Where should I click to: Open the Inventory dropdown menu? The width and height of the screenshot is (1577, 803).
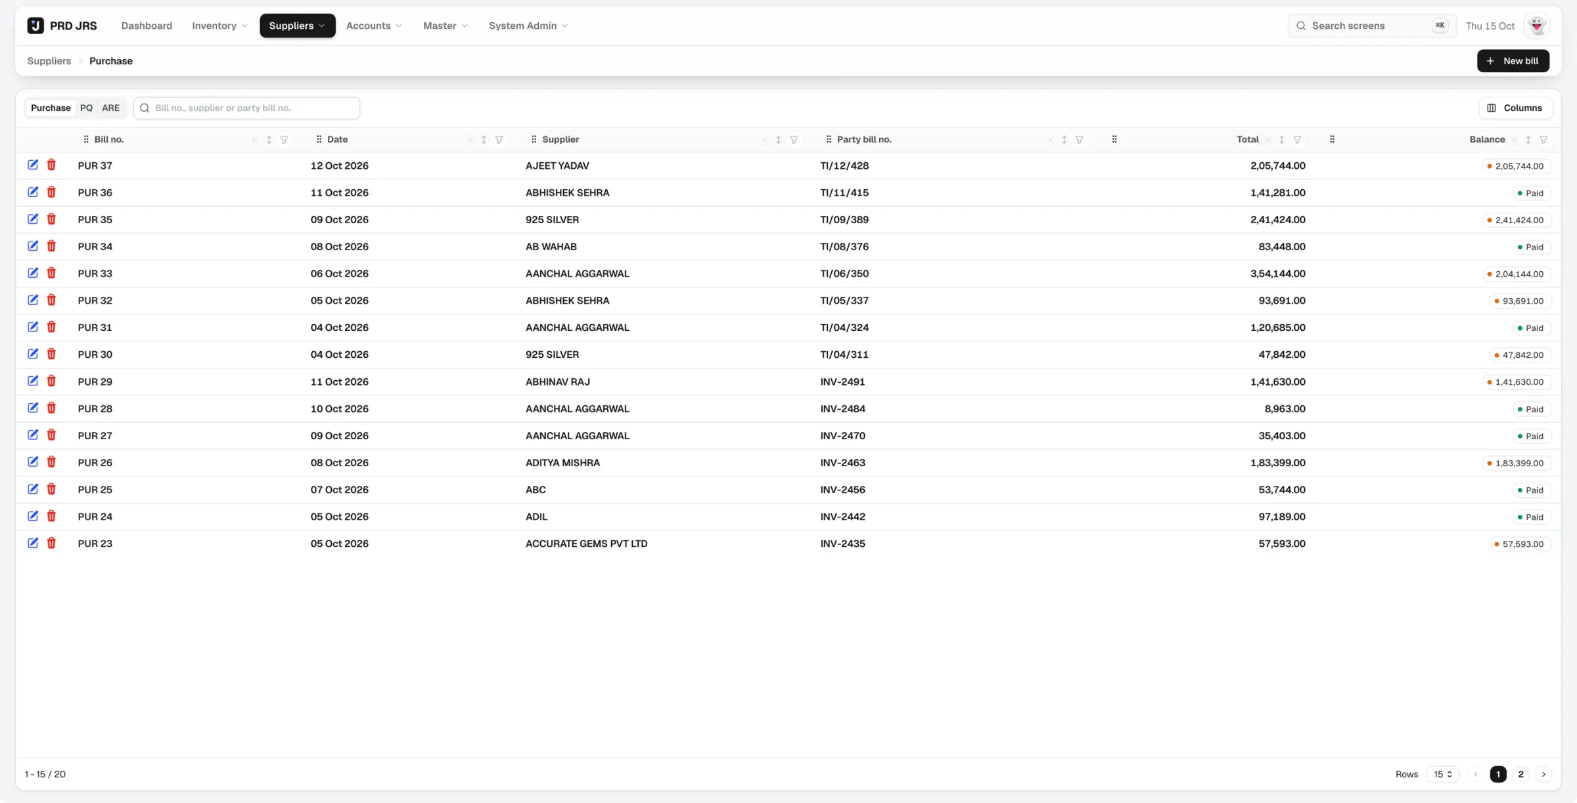219,26
